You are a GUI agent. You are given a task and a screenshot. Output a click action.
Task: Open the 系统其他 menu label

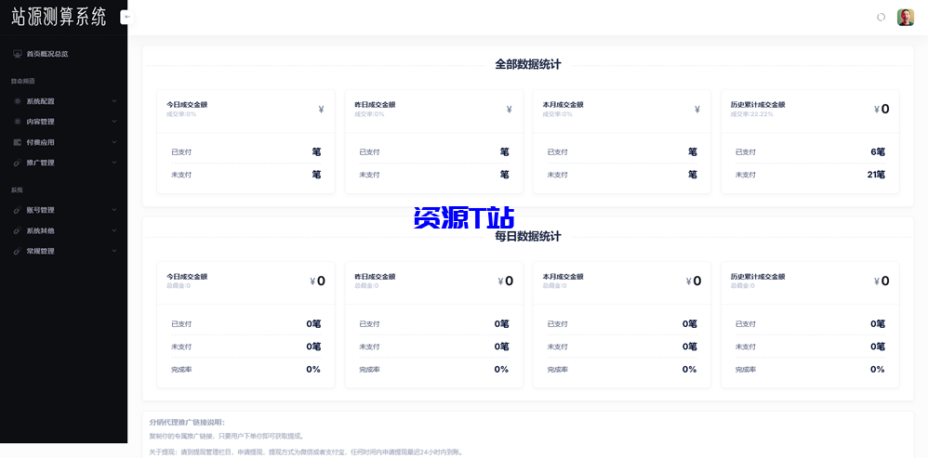tap(40, 231)
